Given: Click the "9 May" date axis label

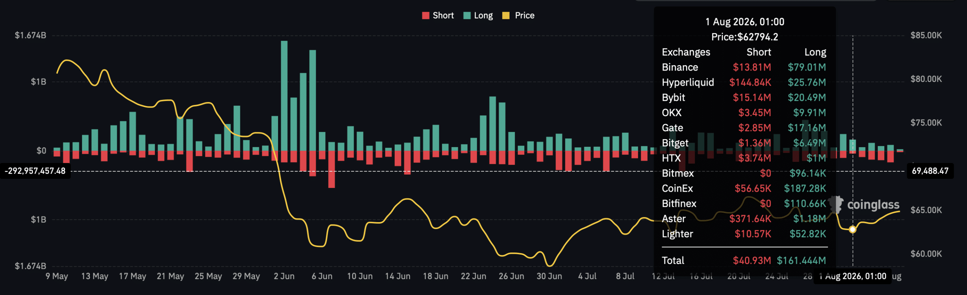Looking at the screenshot, I should (x=57, y=276).
